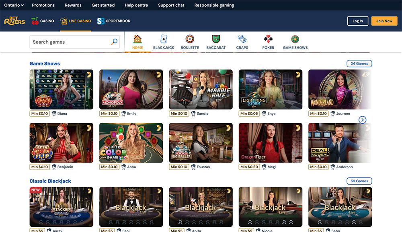Launch the Crazy Time game

point(62,90)
